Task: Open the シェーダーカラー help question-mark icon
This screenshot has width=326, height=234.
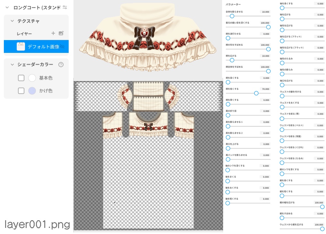Action: pyautogui.click(x=60, y=64)
